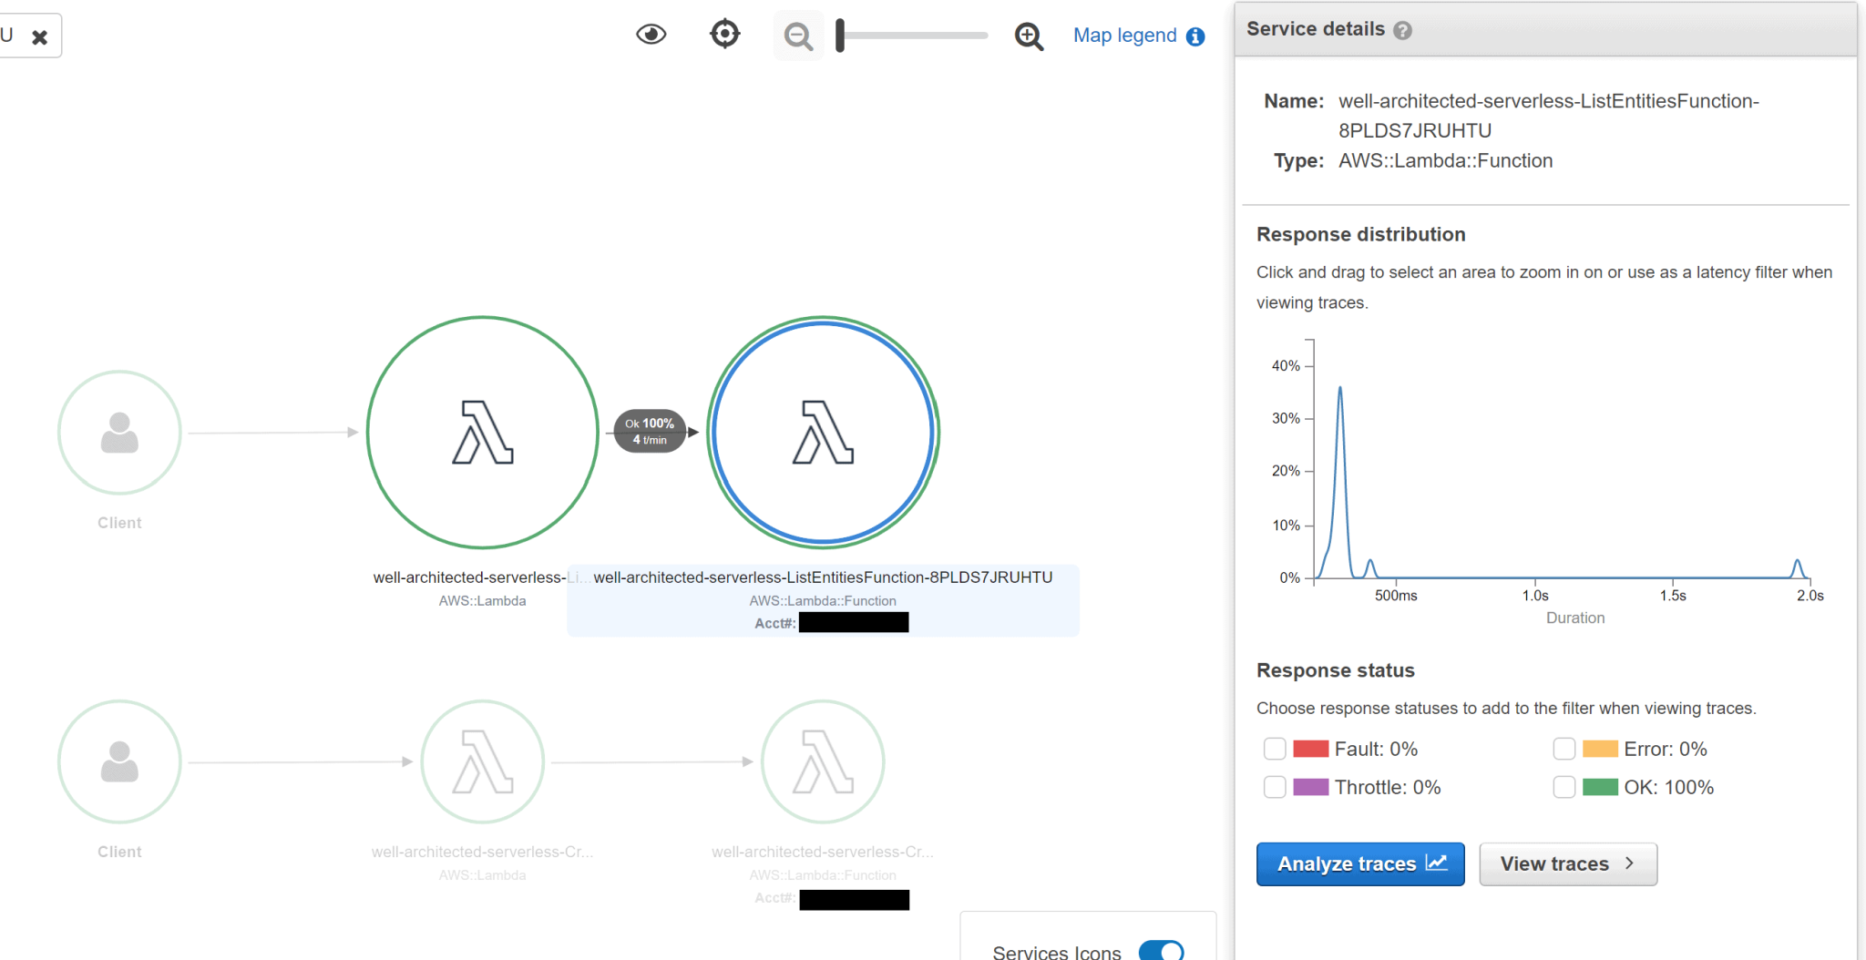Select the well-architected-serverless-Cr Lambda node
1866x960 pixels.
[x=483, y=762]
